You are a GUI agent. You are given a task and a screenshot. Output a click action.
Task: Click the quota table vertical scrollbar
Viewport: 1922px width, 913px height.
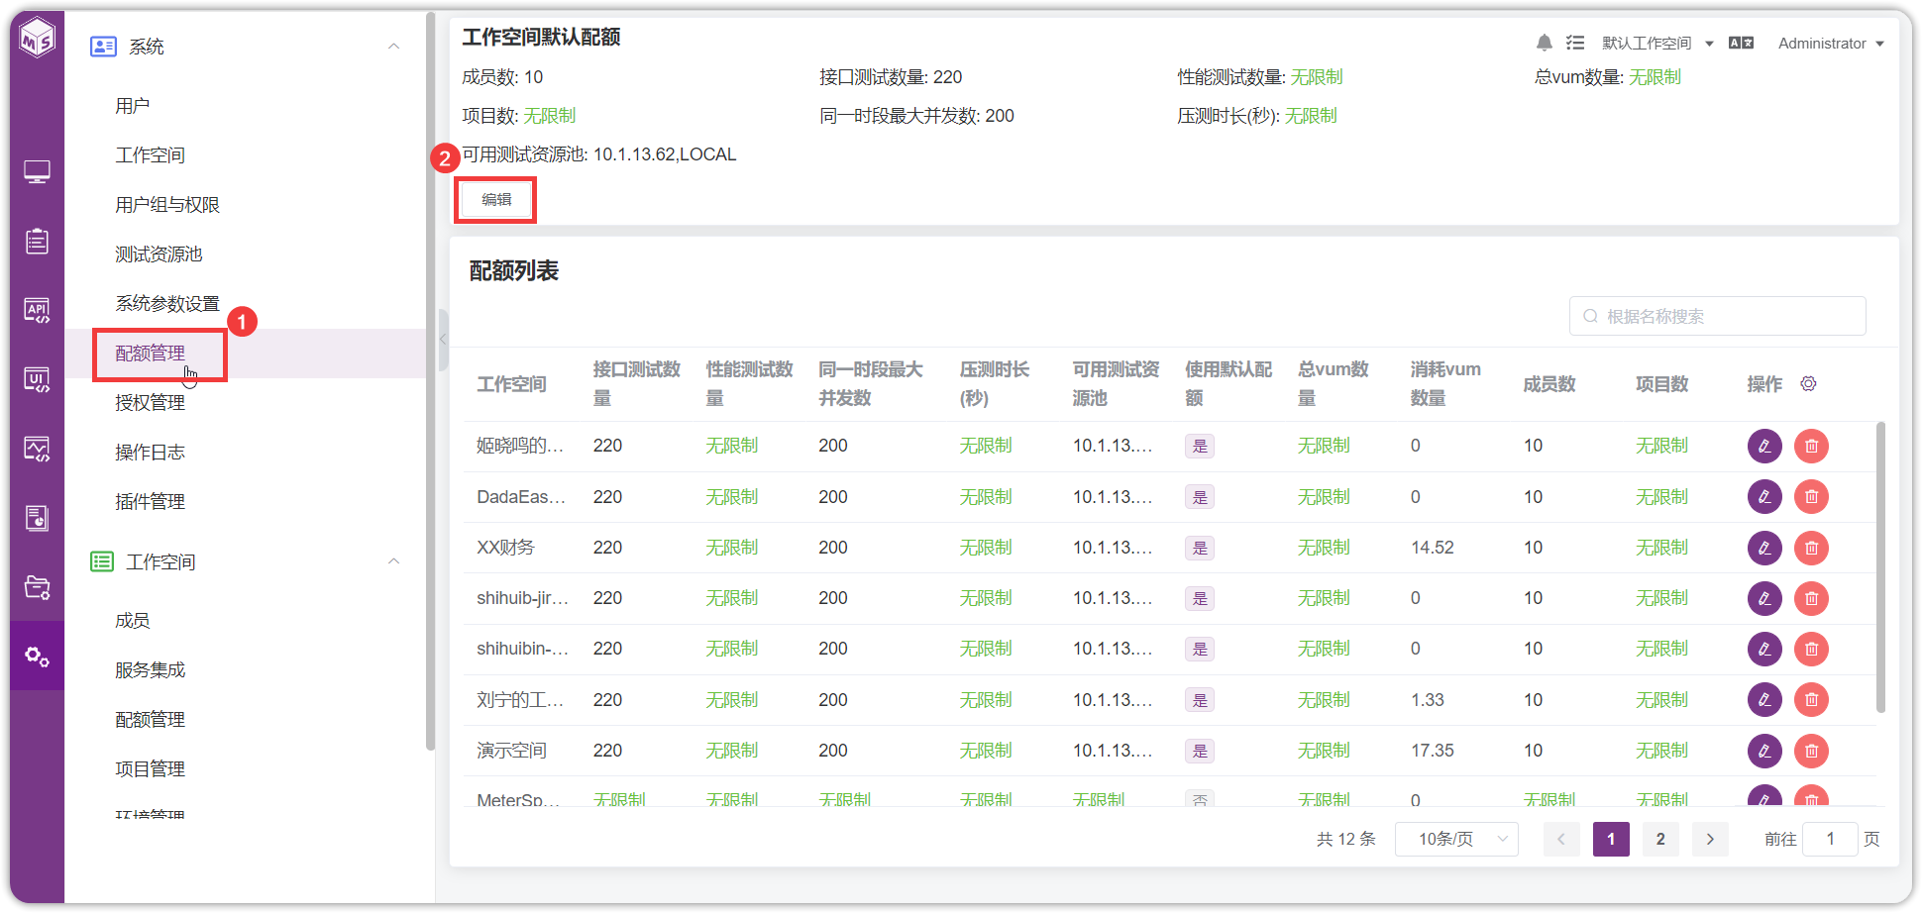(x=1880, y=567)
